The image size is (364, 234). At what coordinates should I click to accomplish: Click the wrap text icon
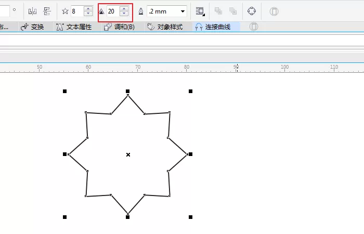click(x=200, y=11)
